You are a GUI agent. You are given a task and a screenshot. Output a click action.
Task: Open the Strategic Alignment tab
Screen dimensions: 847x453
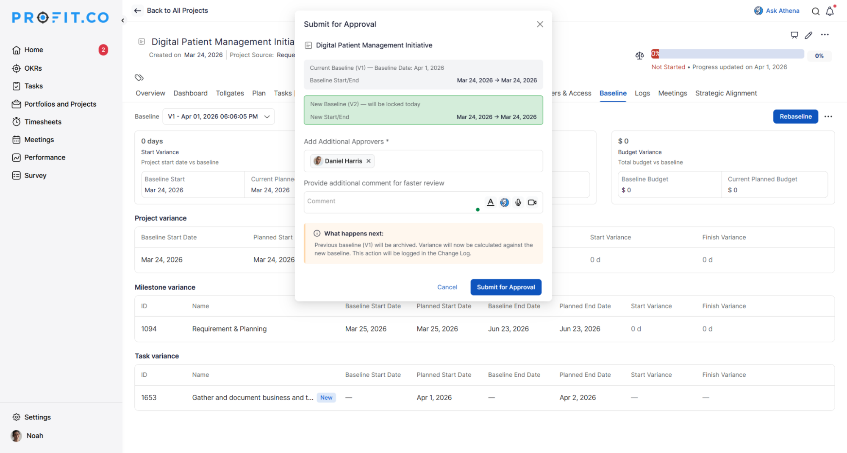[725, 93]
